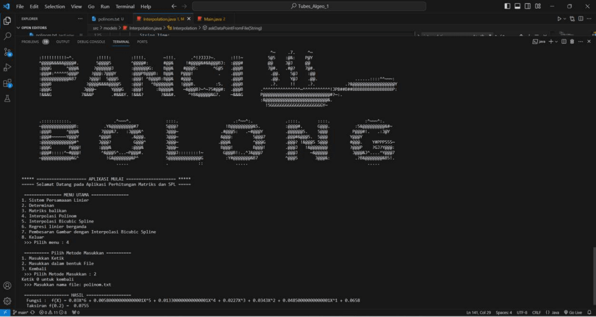Open the Testing flask view
The height and width of the screenshot is (317, 596).
pos(7,98)
